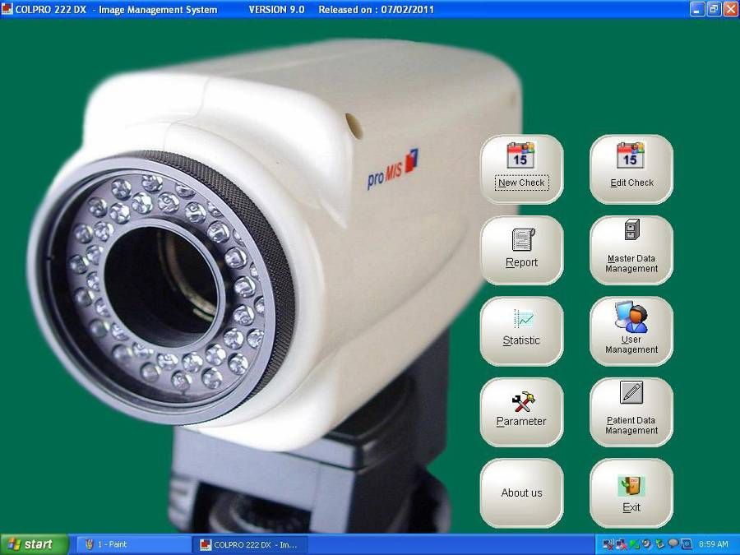
Task: Click the COLPRO title bar application icon
Action: (x=7, y=9)
